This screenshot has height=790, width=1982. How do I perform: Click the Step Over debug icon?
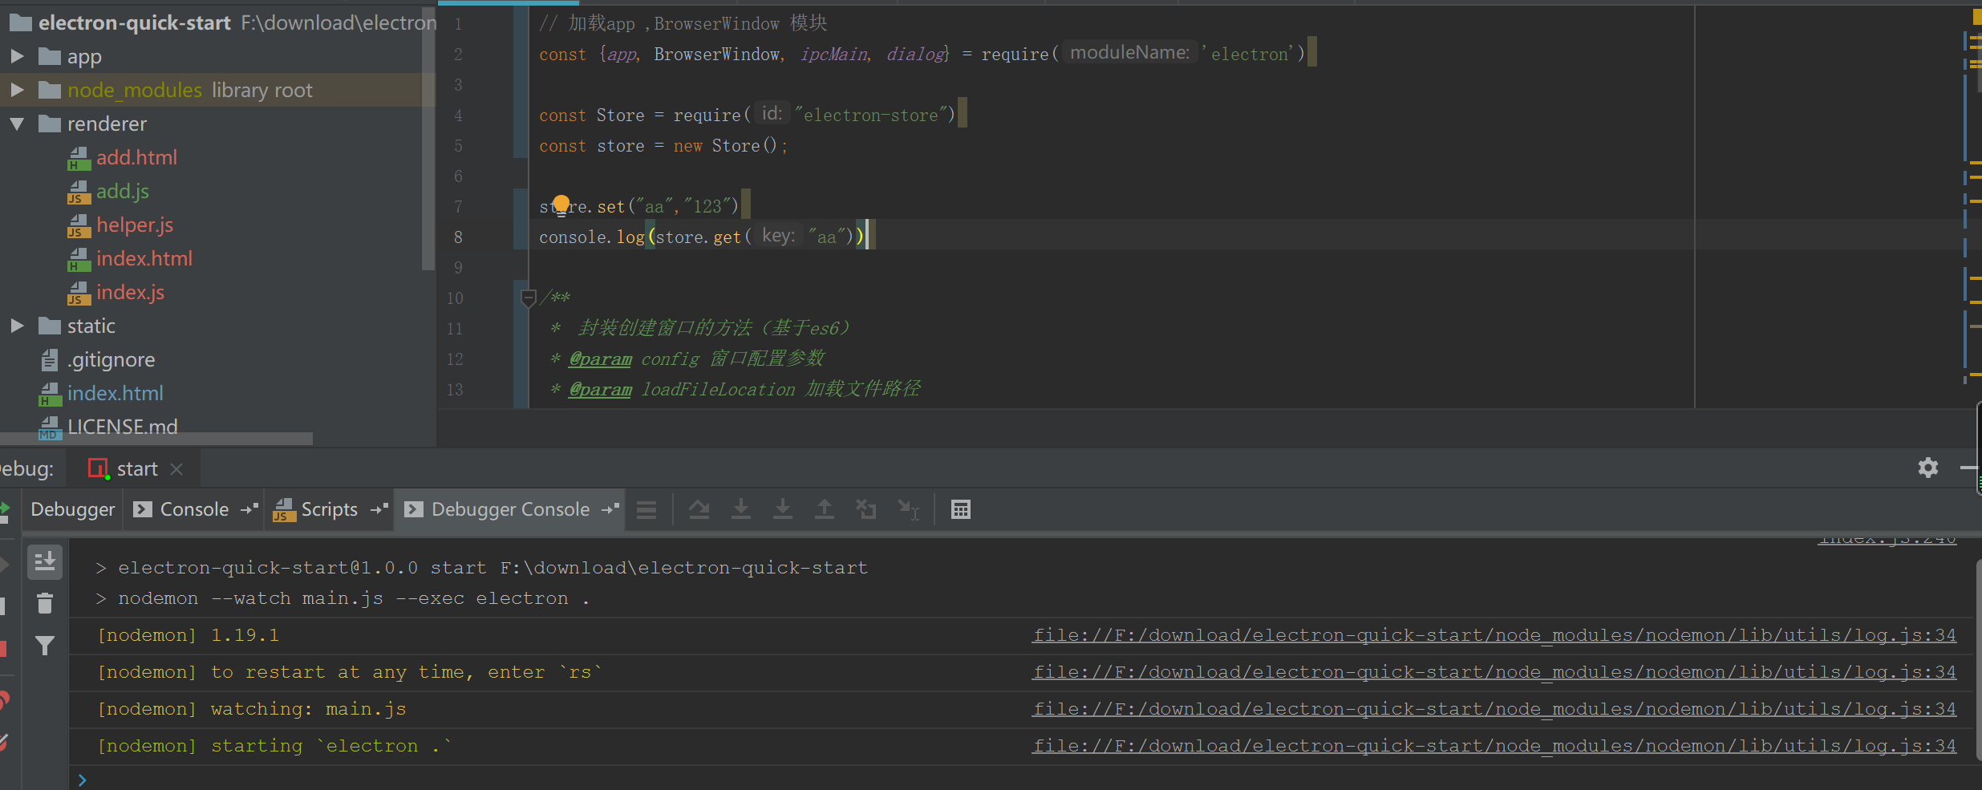699,509
